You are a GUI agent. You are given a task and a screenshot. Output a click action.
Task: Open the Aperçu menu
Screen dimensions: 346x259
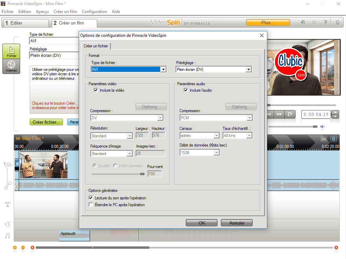42,12
